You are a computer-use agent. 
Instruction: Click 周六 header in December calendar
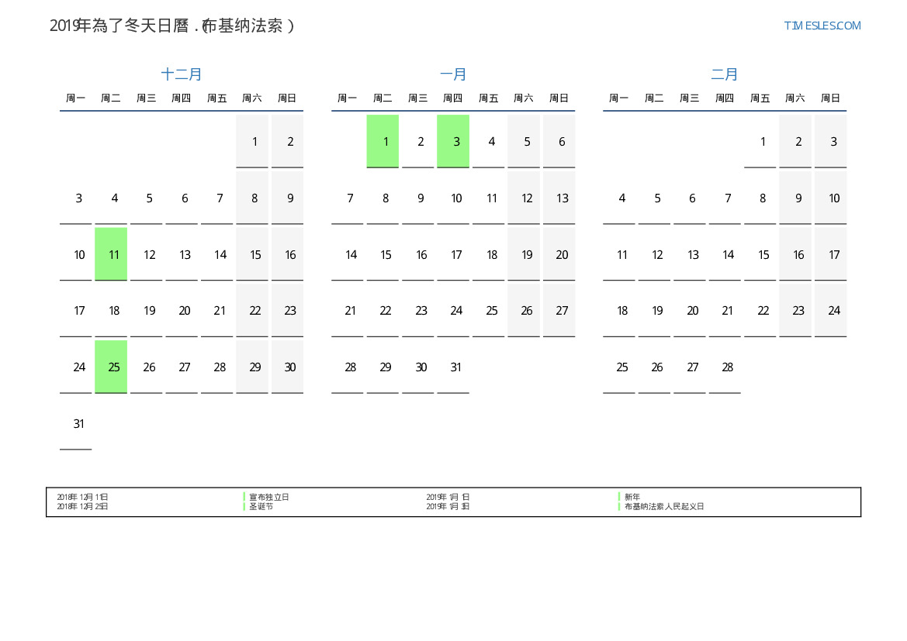252,98
